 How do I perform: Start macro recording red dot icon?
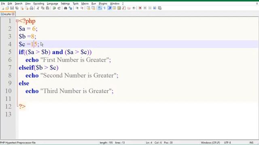140,8
